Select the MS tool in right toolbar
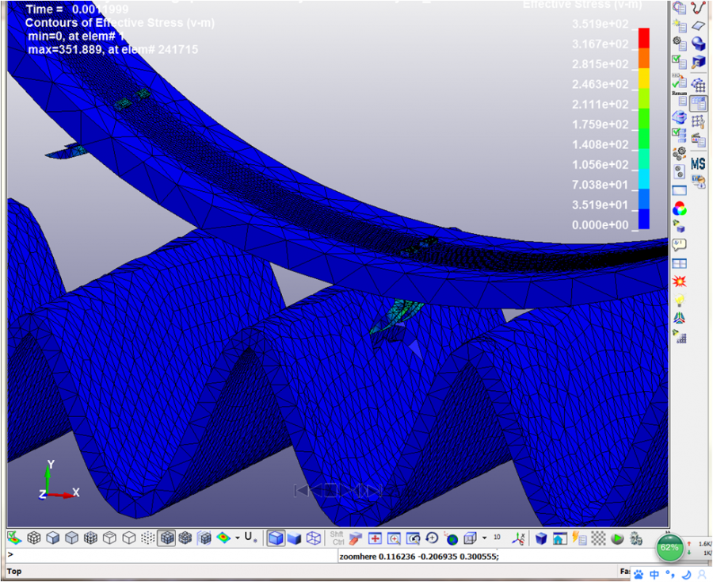The width and height of the screenshot is (713, 582). tap(698, 163)
